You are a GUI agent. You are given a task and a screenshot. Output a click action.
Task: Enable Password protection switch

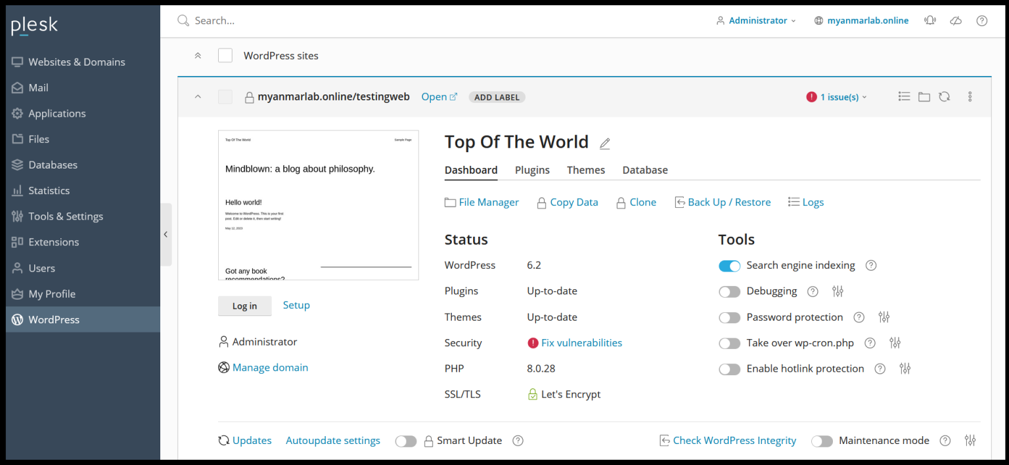point(729,317)
